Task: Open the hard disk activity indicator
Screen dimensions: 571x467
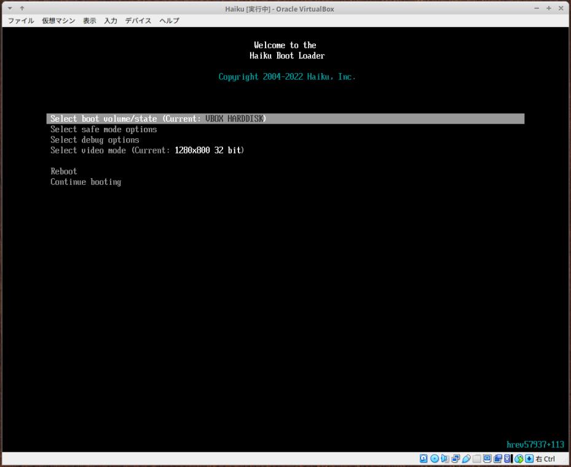Action: click(423, 458)
